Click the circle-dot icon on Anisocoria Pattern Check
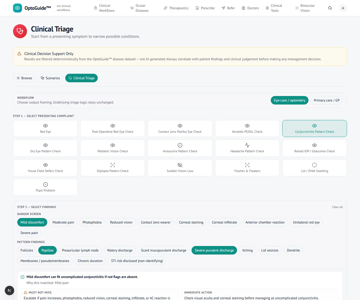 coord(180,145)
